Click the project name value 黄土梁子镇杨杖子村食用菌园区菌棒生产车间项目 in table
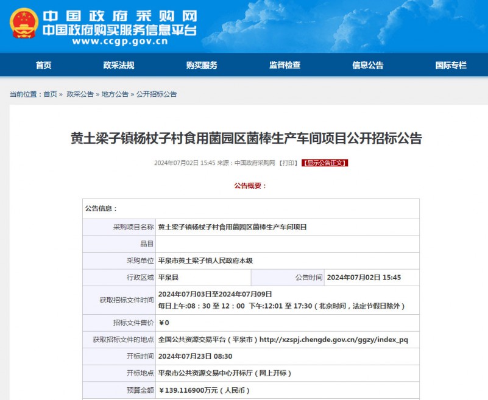The height and width of the screenshot is (400, 488). point(233,227)
